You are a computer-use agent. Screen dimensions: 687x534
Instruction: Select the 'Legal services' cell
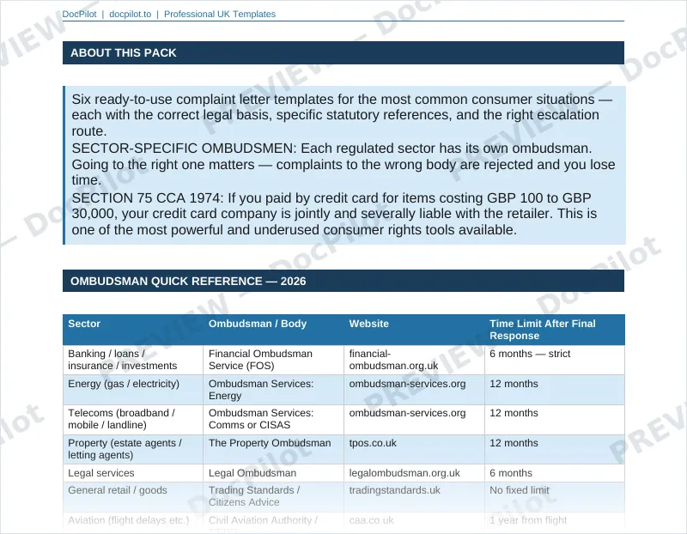tap(133, 473)
